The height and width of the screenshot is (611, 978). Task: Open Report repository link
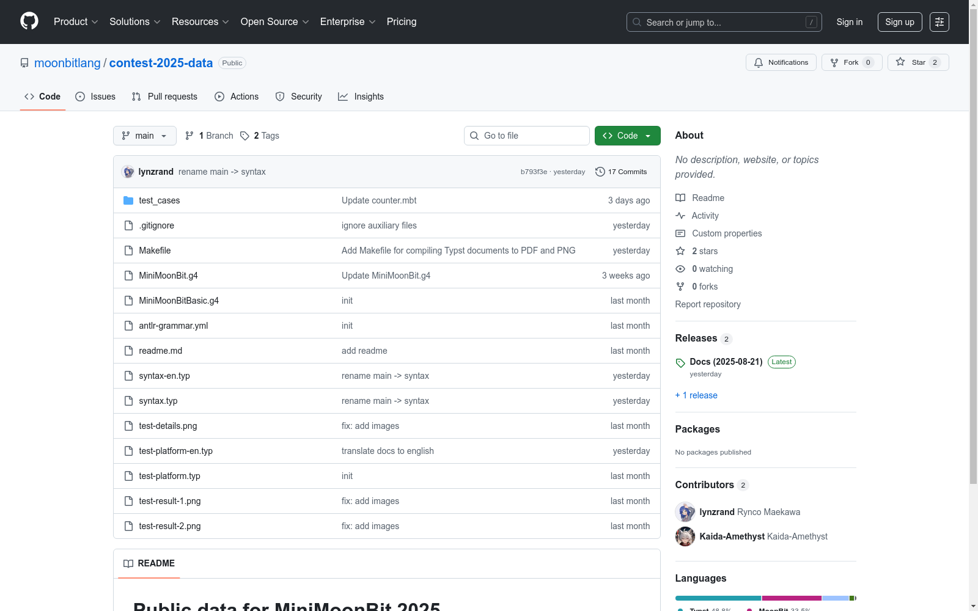pyautogui.click(x=708, y=304)
